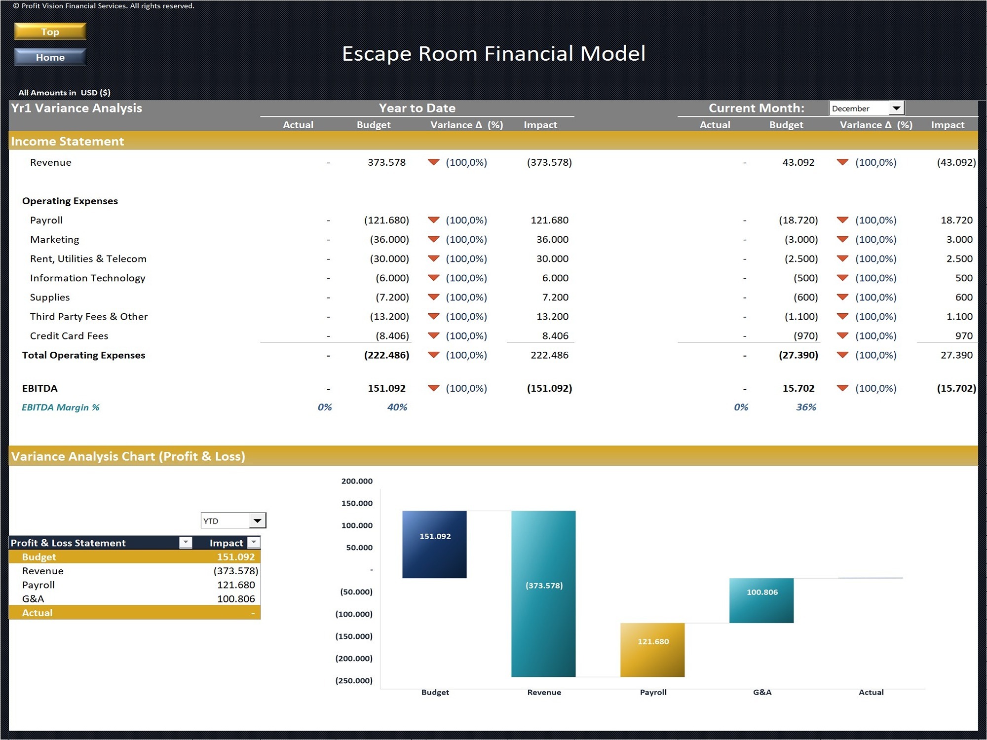Image resolution: width=987 pixels, height=740 pixels.
Task: Click the Top navigation button
Action: (49, 31)
